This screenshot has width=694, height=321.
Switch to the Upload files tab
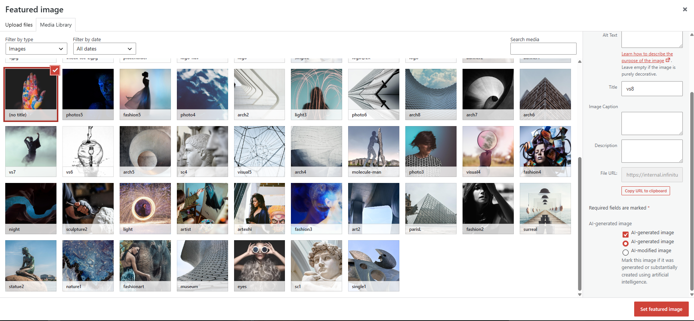[19, 25]
